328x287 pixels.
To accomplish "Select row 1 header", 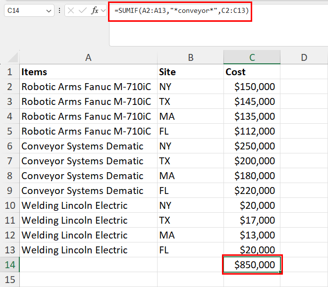I will point(9,72).
